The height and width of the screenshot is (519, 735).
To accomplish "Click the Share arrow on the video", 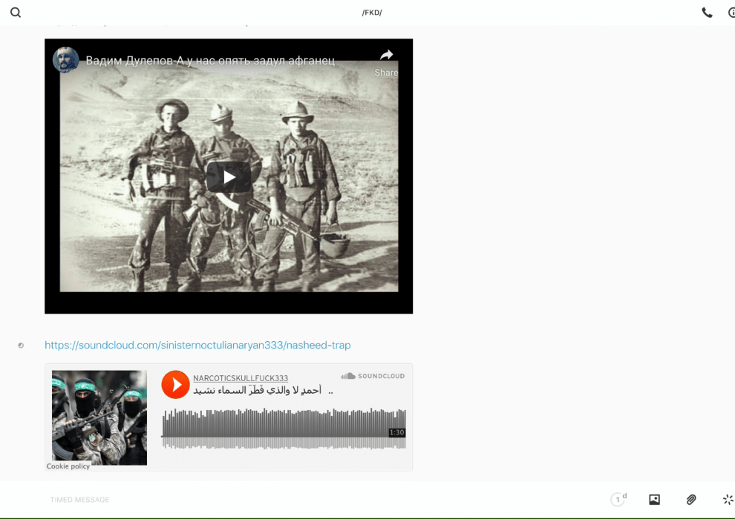I will click(x=386, y=61).
